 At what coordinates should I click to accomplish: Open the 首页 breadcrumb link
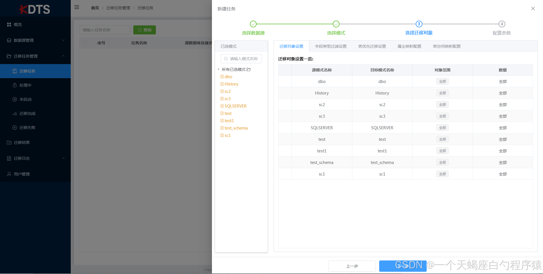point(95,8)
